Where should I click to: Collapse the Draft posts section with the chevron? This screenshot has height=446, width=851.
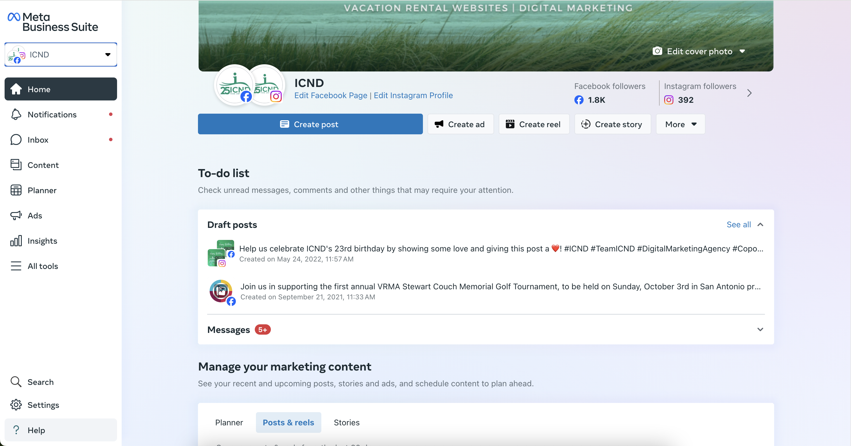(x=760, y=225)
